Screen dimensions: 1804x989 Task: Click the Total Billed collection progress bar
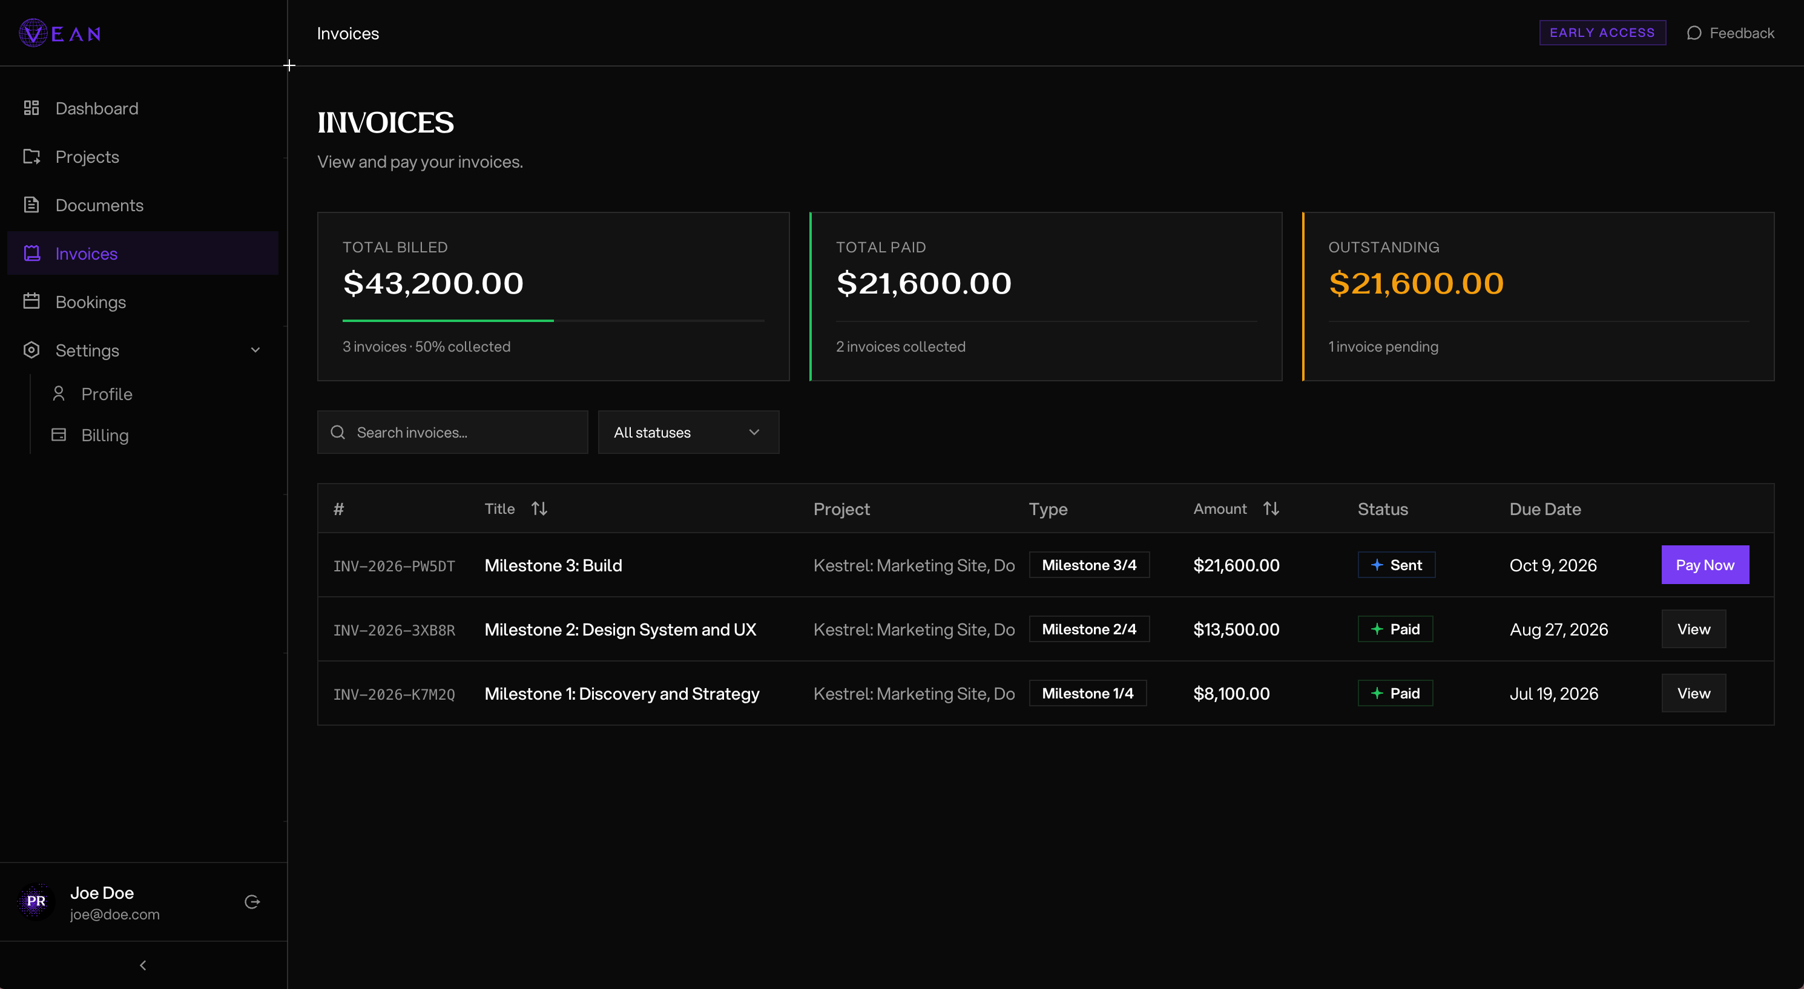pyautogui.click(x=553, y=321)
